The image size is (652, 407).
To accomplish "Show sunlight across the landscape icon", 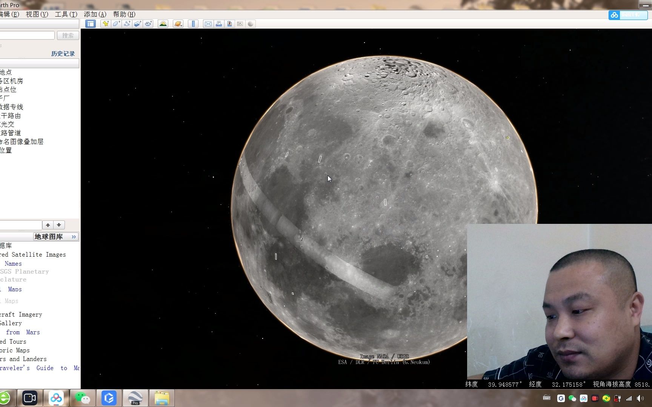I will click(x=163, y=24).
